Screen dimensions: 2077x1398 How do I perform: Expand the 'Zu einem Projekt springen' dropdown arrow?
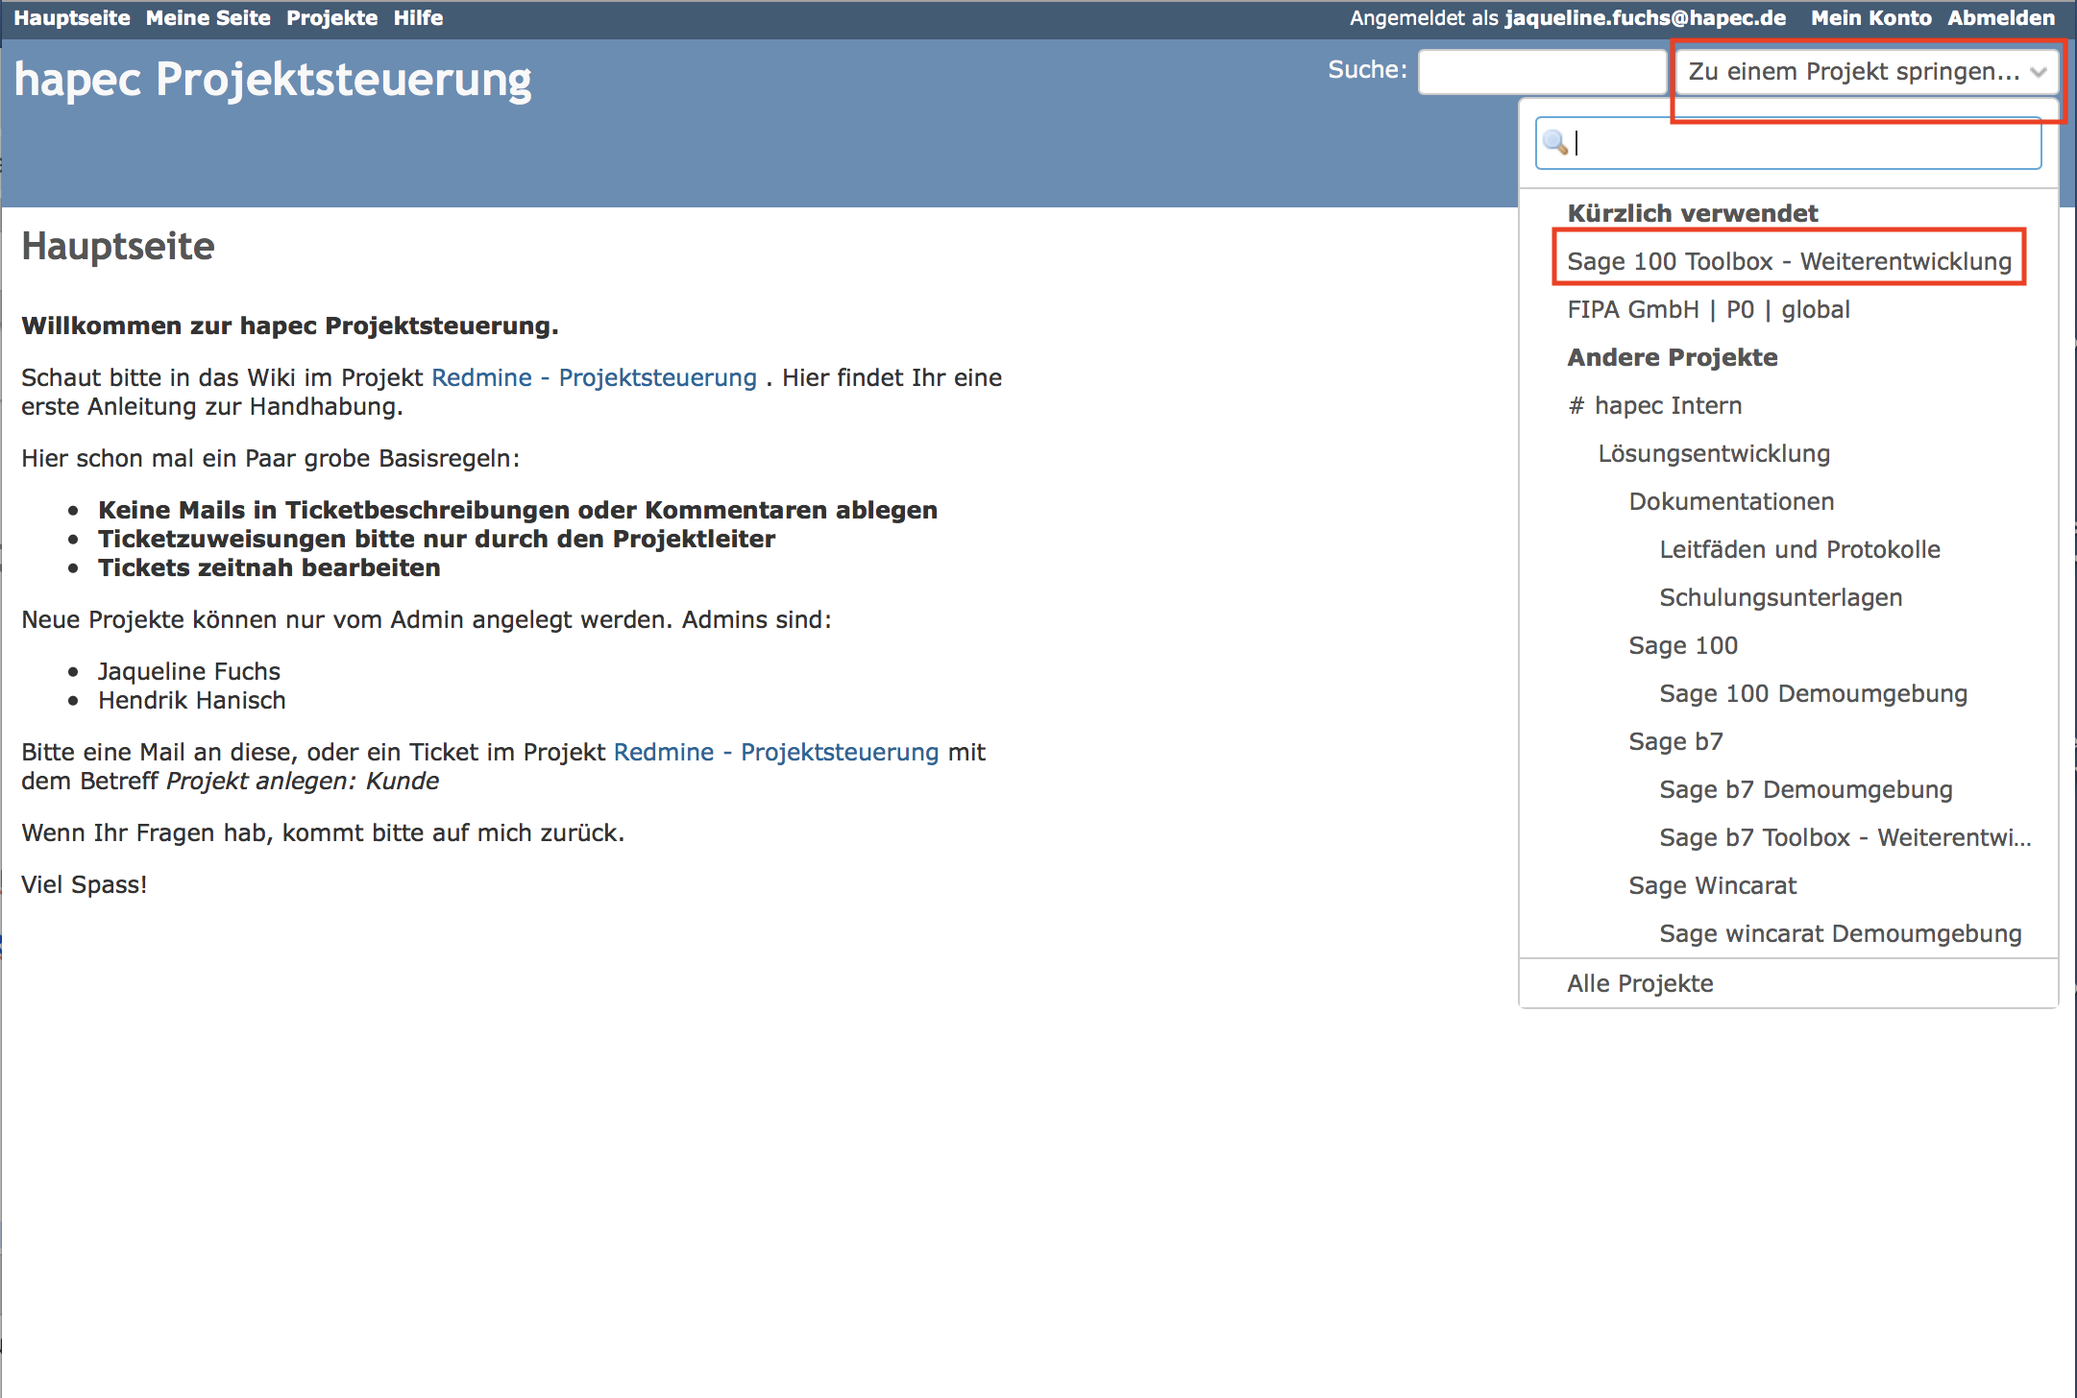click(x=2039, y=72)
